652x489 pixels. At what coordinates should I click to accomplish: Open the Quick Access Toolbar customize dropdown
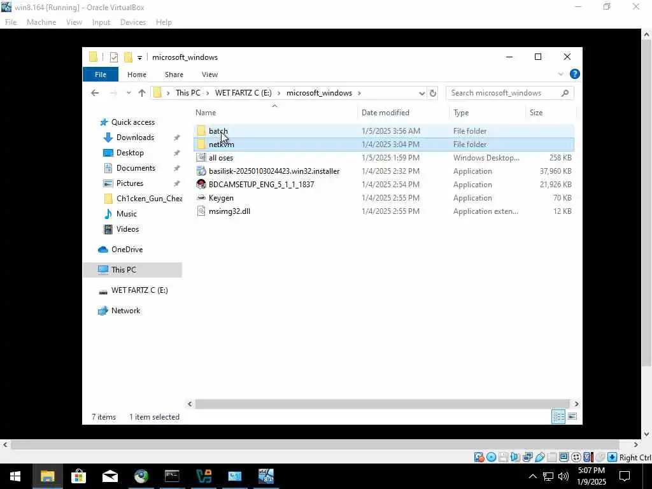coord(139,58)
